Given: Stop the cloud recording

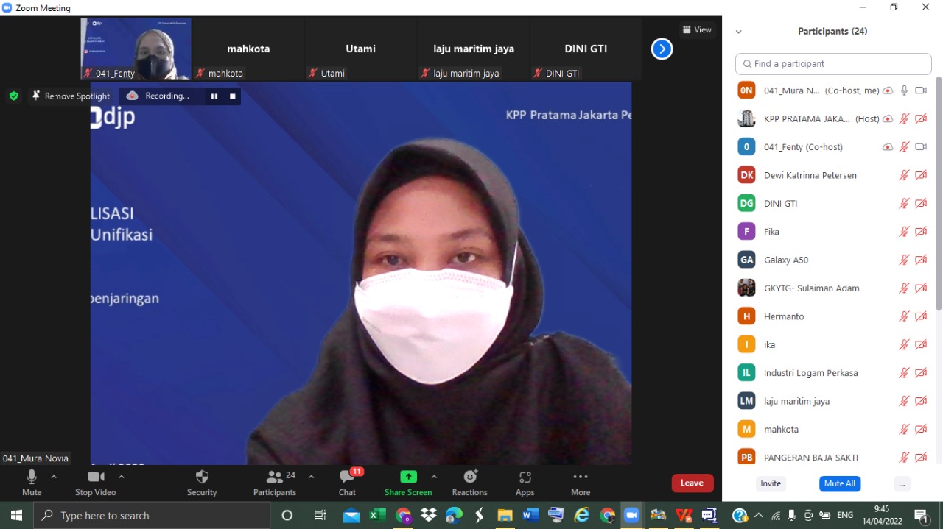Looking at the screenshot, I should coord(233,96).
